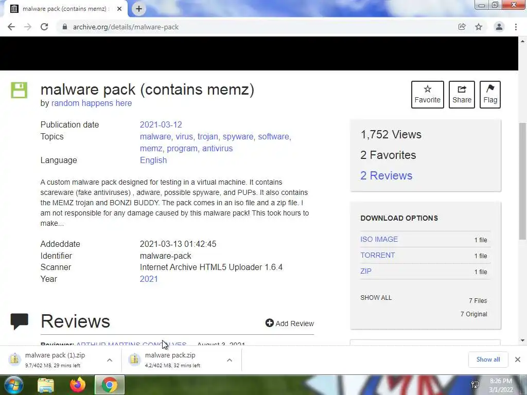Click the Favorite star button
The height and width of the screenshot is (395, 527).
tap(428, 95)
